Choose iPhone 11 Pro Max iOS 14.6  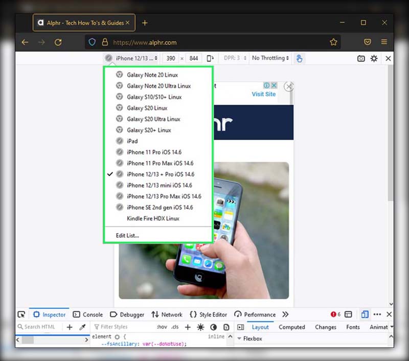tap(158, 163)
